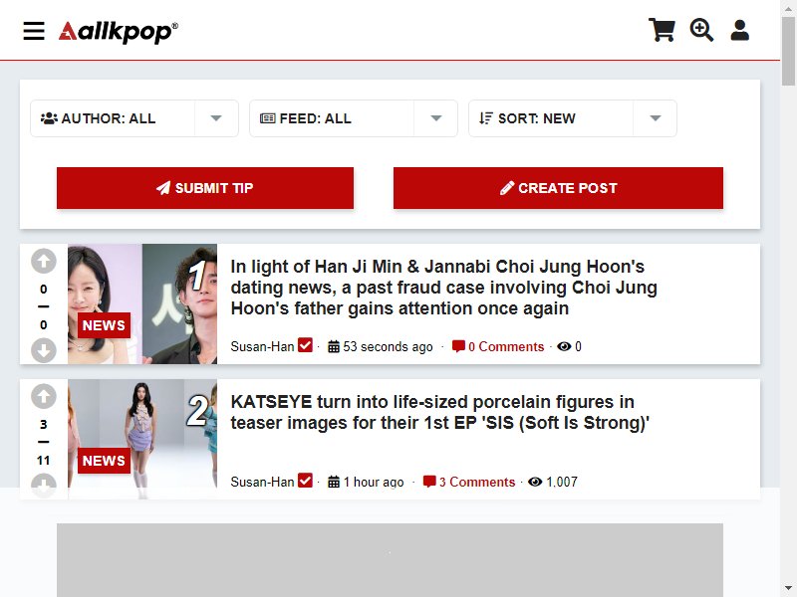Image resolution: width=797 pixels, height=597 pixels.
Task: Open the shopping cart
Action: tap(662, 30)
